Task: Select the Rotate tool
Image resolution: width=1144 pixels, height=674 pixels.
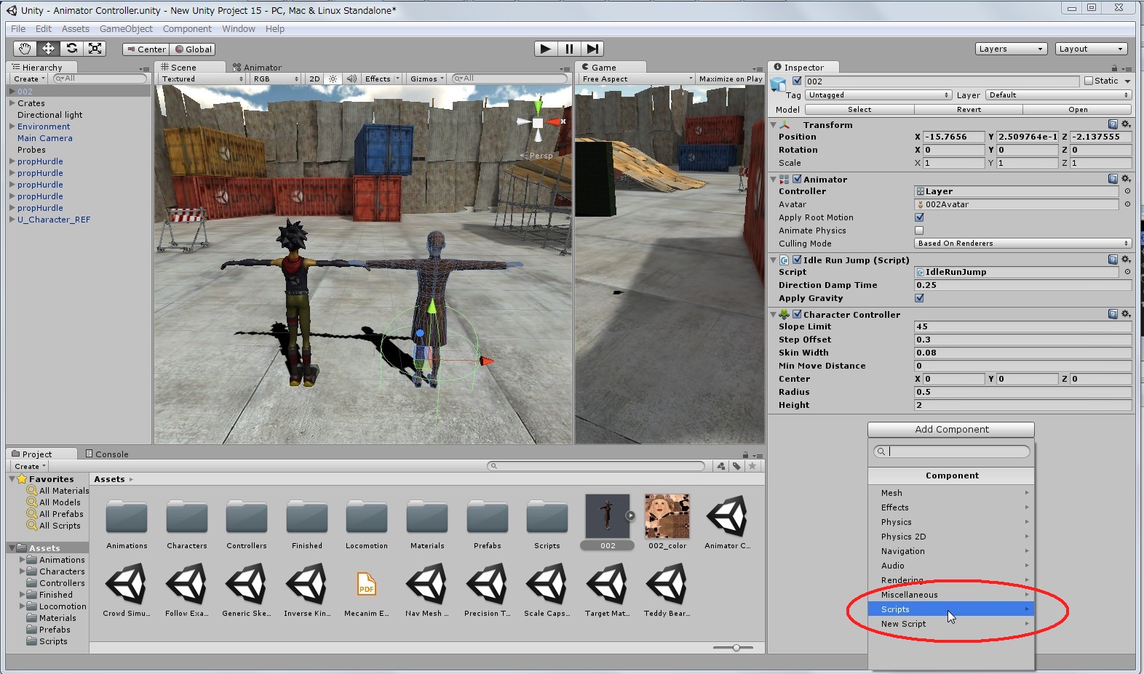Action: (71, 49)
